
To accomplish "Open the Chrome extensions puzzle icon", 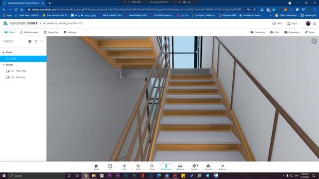I will pos(297,9).
